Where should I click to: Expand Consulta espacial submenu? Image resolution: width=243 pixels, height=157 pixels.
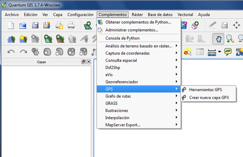pos(139,61)
